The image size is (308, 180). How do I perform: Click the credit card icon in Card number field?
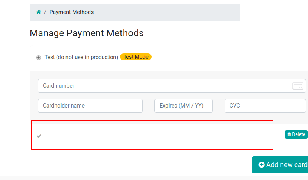click(298, 86)
